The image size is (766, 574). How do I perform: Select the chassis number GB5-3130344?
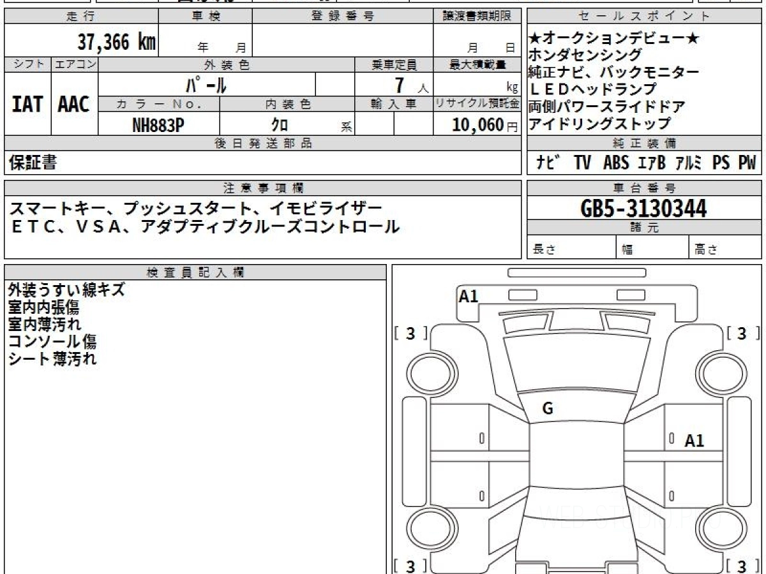tap(643, 209)
